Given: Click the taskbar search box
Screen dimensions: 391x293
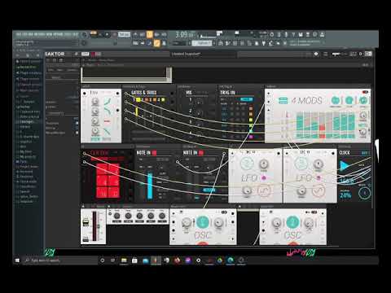Looking at the screenshot, I should 59,260.
